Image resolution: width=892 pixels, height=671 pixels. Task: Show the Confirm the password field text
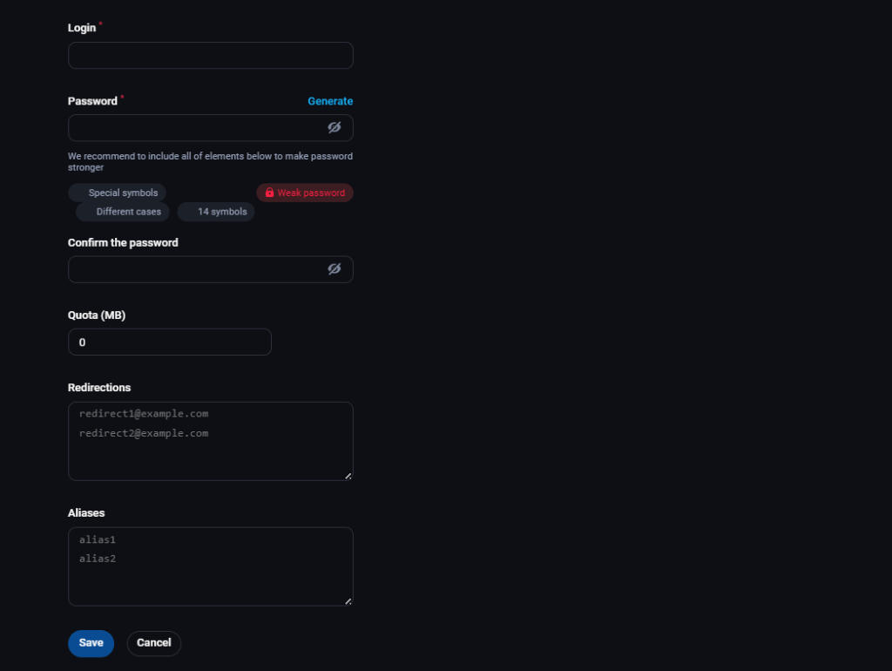(334, 268)
